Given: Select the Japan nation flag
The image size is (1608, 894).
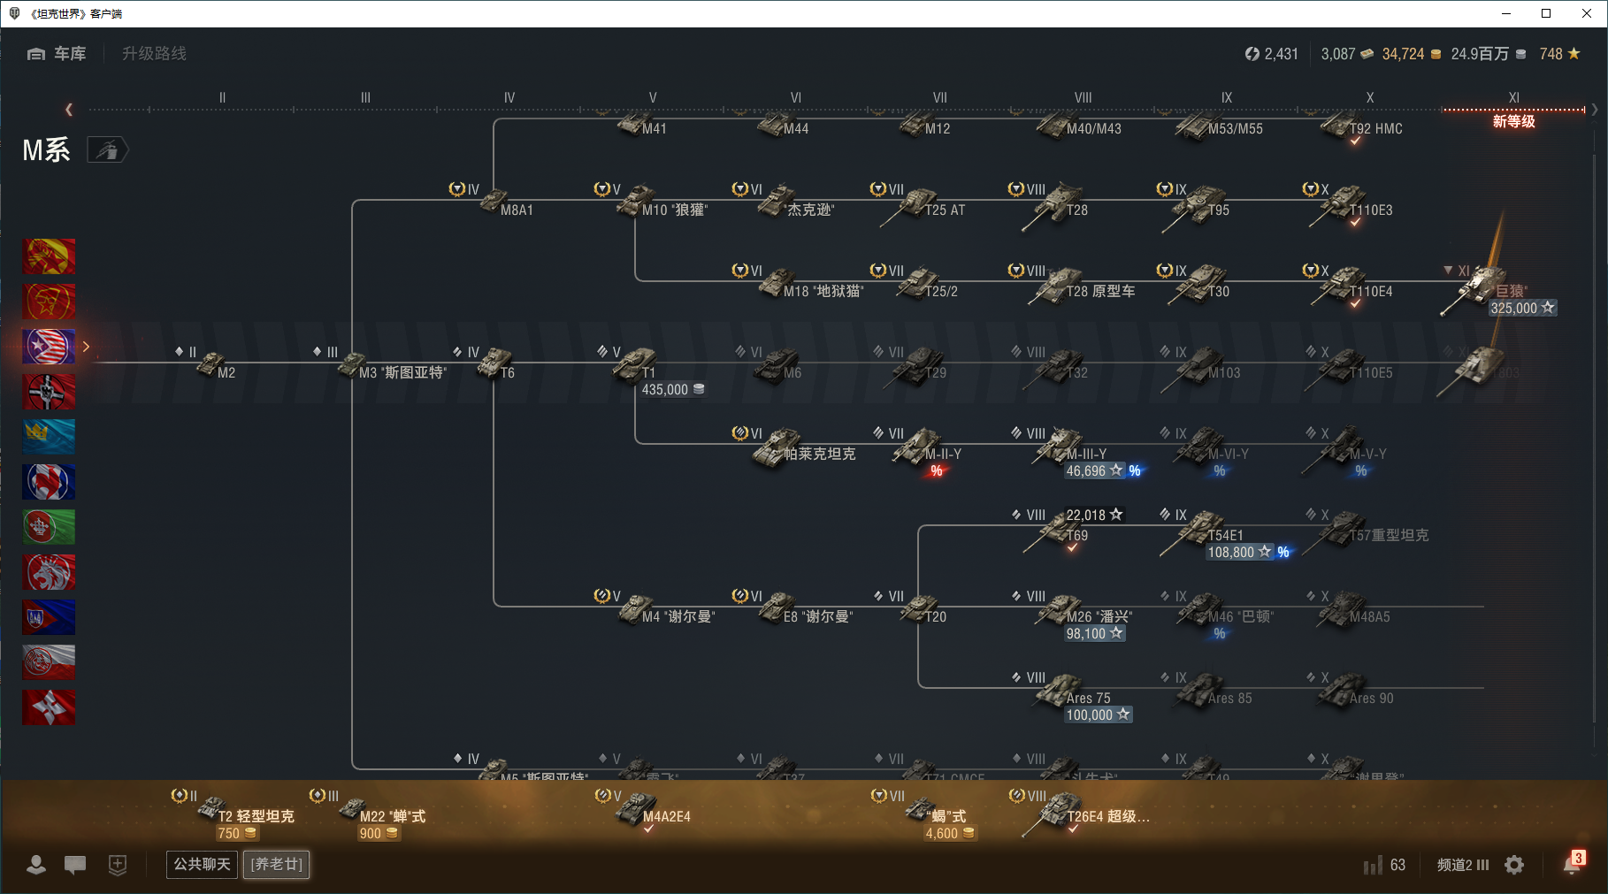Looking at the screenshot, I should 49,707.
